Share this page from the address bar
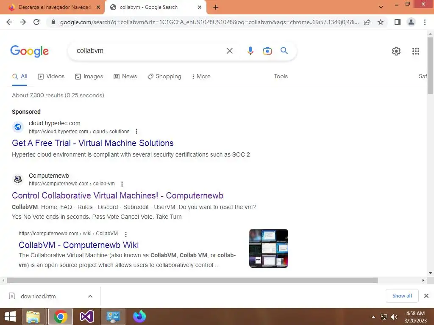The height and width of the screenshot is (325, 434). click(367, 22)
